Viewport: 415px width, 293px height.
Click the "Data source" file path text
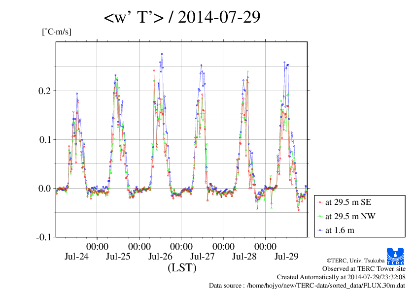[x=307, y=286]
